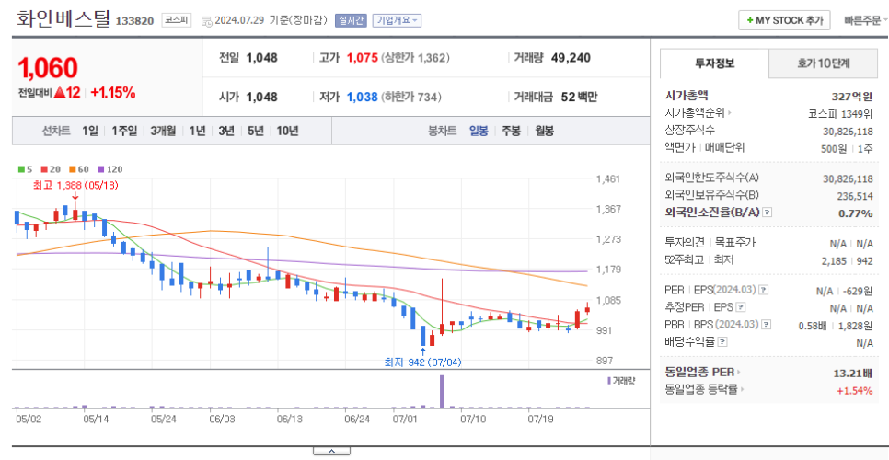Click the orange 60-day average legend

click(x=79, y=168)
